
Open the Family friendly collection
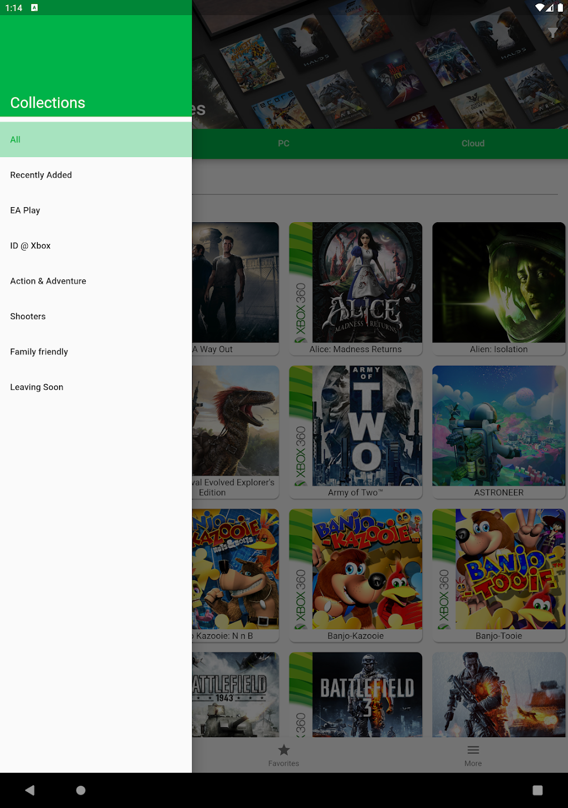pyautogui.click(x=96, y=352)
